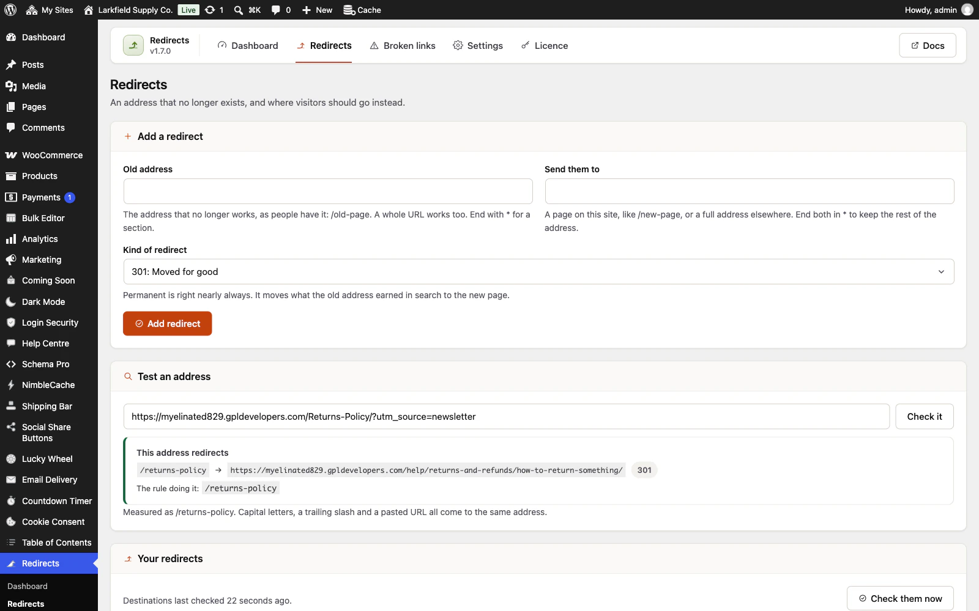Open Social Share Buttons in sidebar
The image size is (979, 611).
coord(49,433)
